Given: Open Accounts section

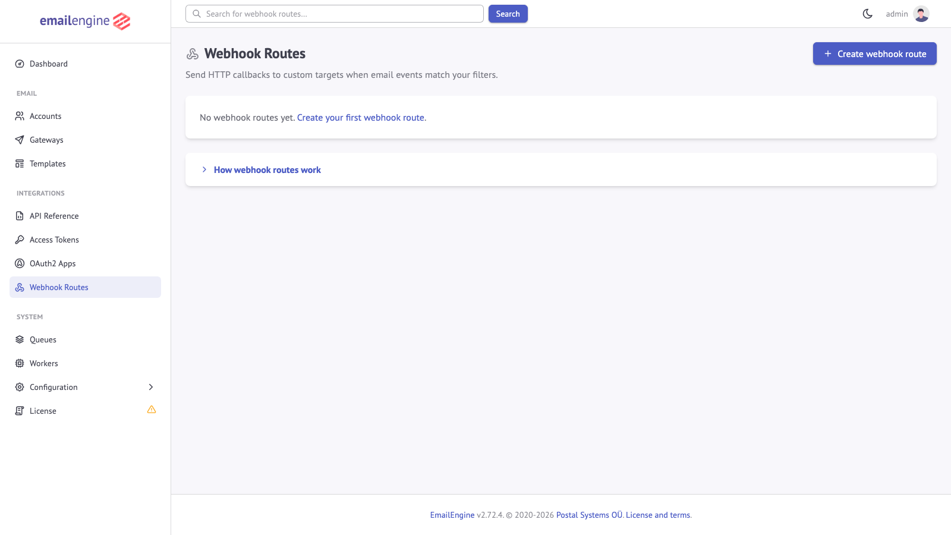Looking at the screenshot, I should 85,116.
